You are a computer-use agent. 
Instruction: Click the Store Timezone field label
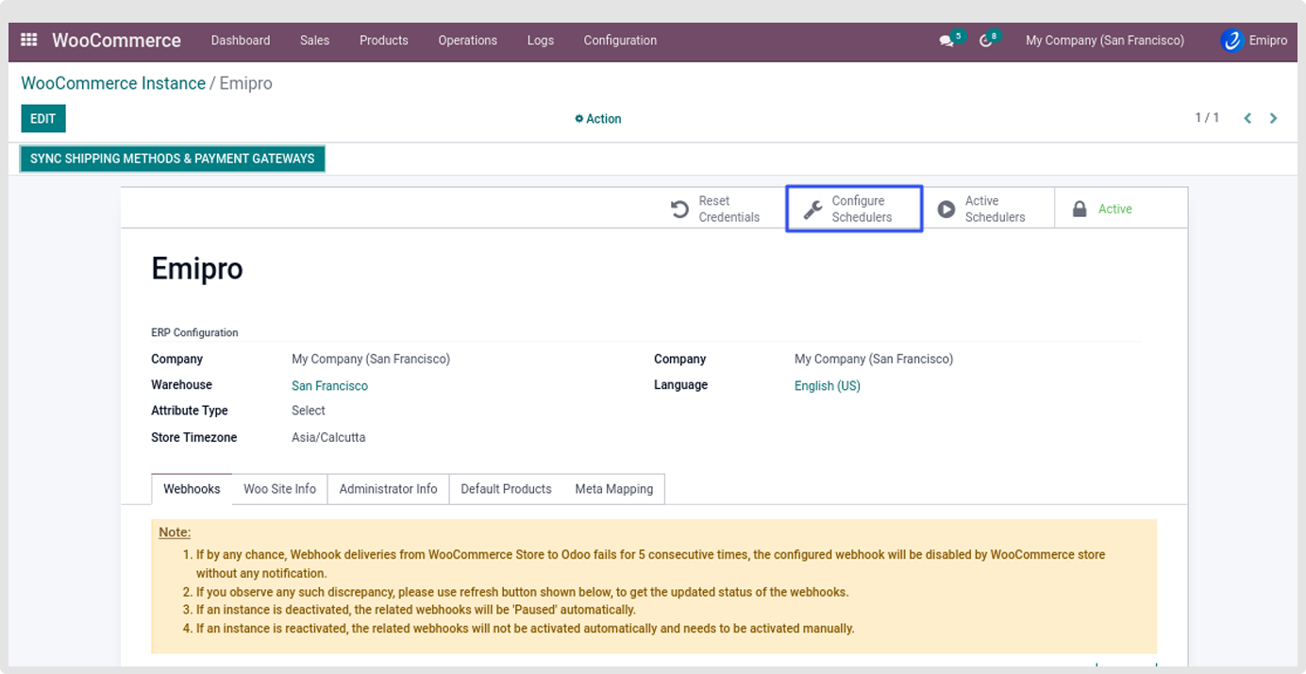point(194,438)
